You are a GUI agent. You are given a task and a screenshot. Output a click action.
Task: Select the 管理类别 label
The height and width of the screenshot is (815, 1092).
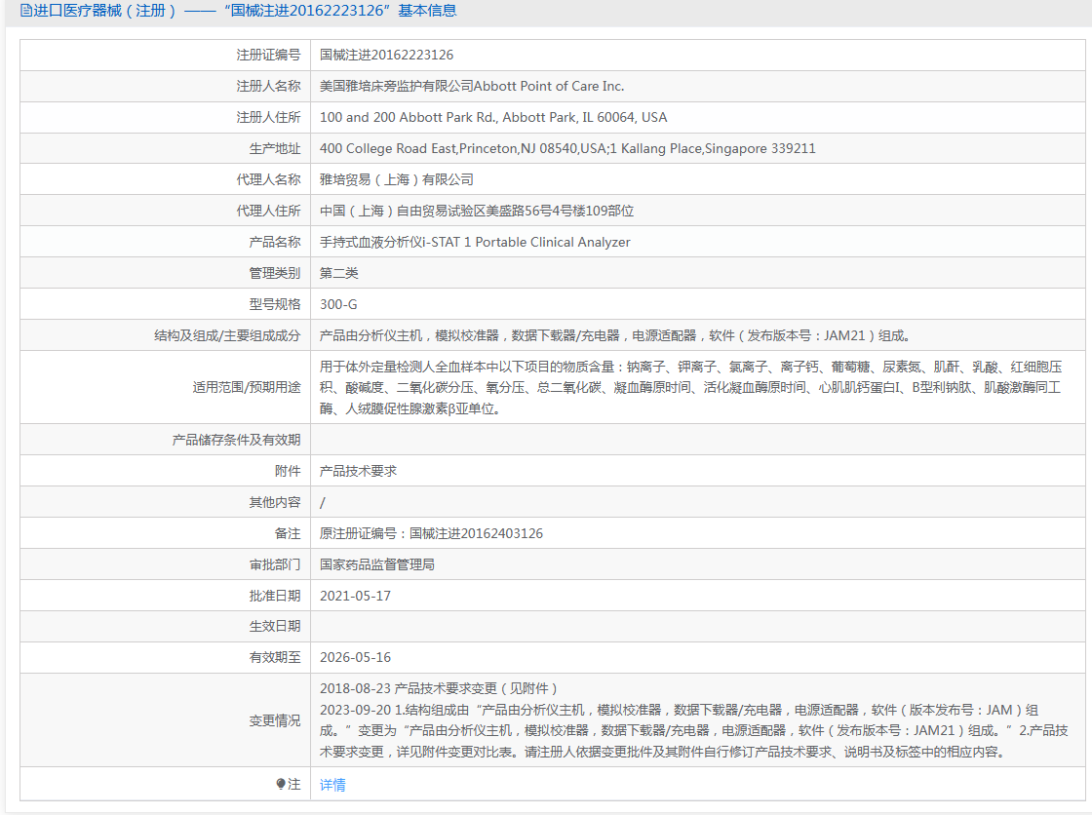(x=275, y=273)
